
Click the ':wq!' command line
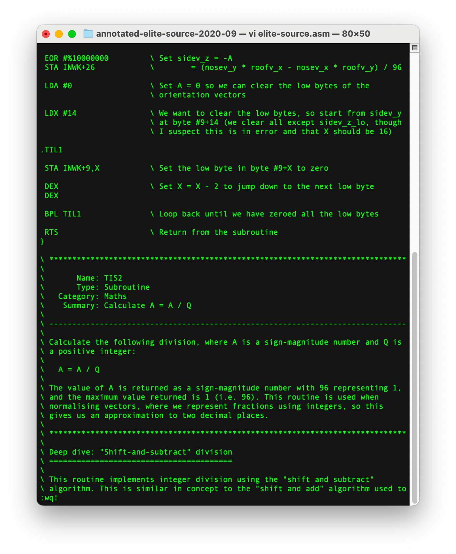49,498
